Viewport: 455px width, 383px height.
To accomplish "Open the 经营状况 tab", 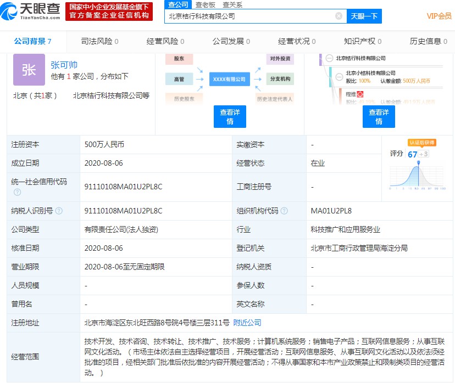I will [x=297, y=42].
